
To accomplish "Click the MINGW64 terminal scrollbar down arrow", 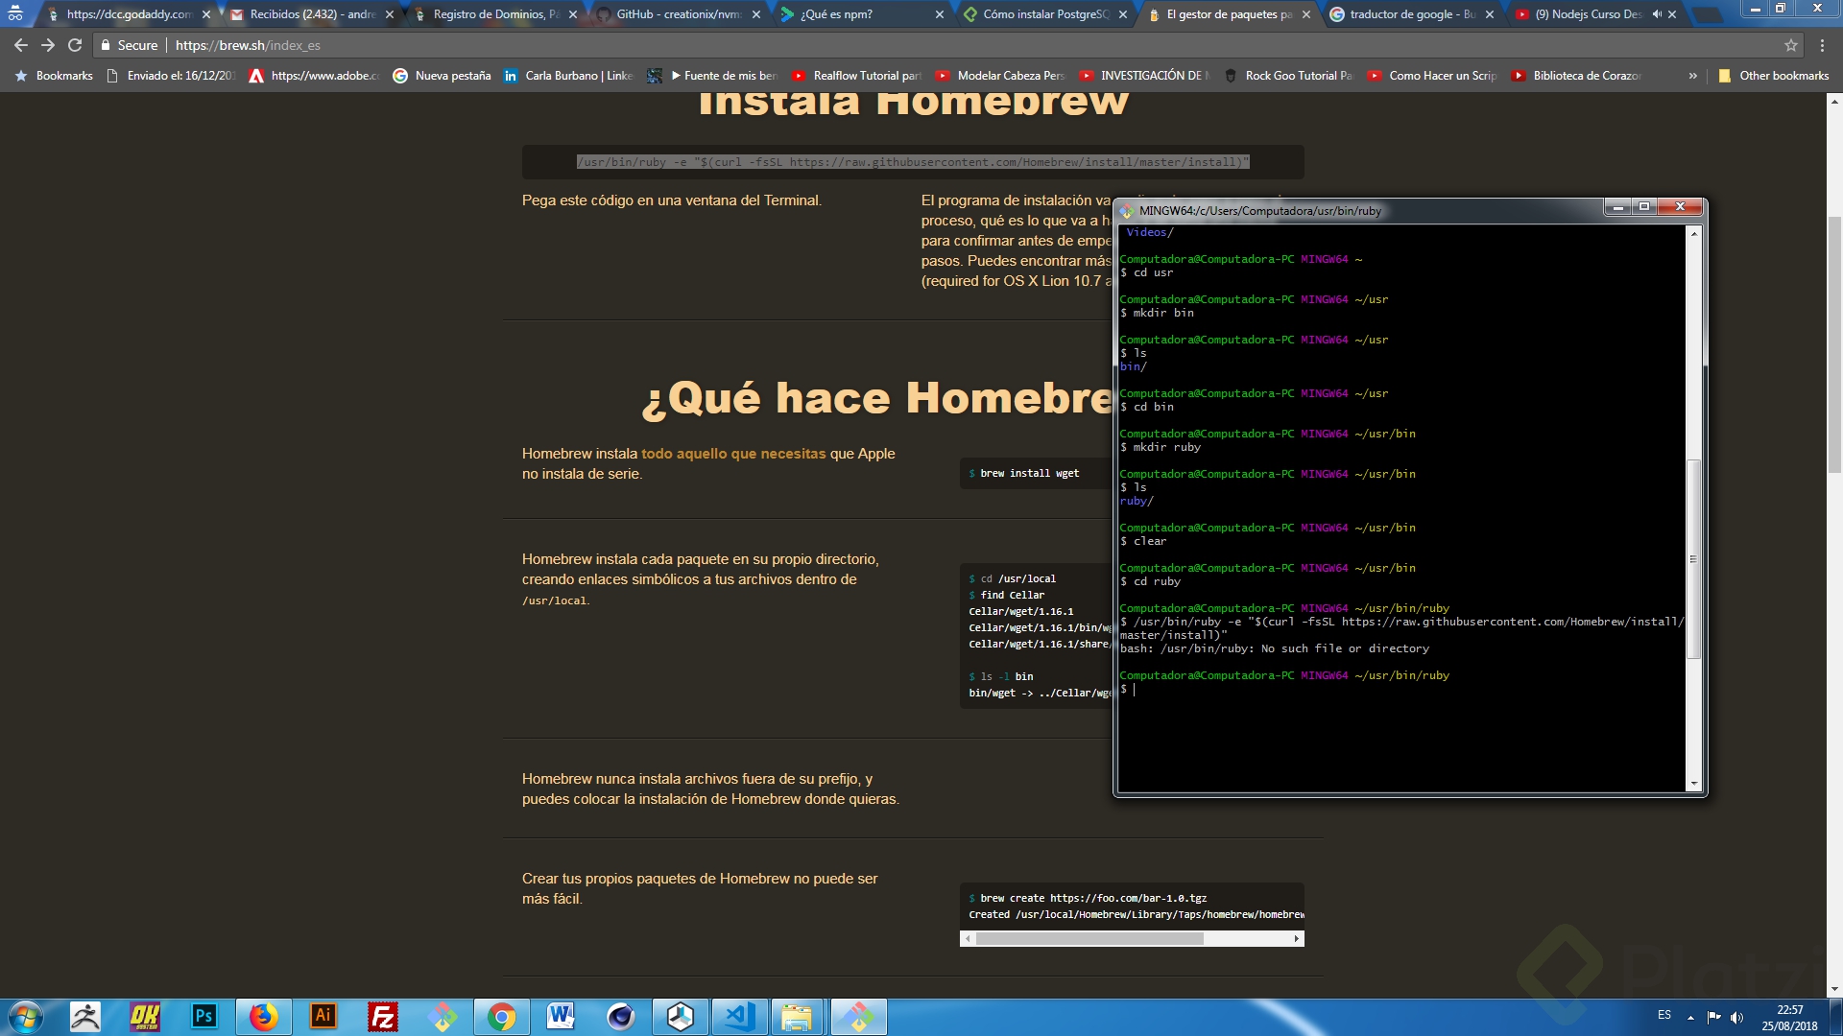I will tap(1693, 784).
